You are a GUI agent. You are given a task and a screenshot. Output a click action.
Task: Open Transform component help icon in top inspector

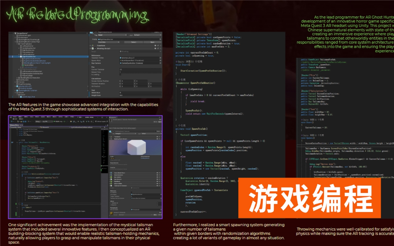pyautogui.click(x=155, y=45)
